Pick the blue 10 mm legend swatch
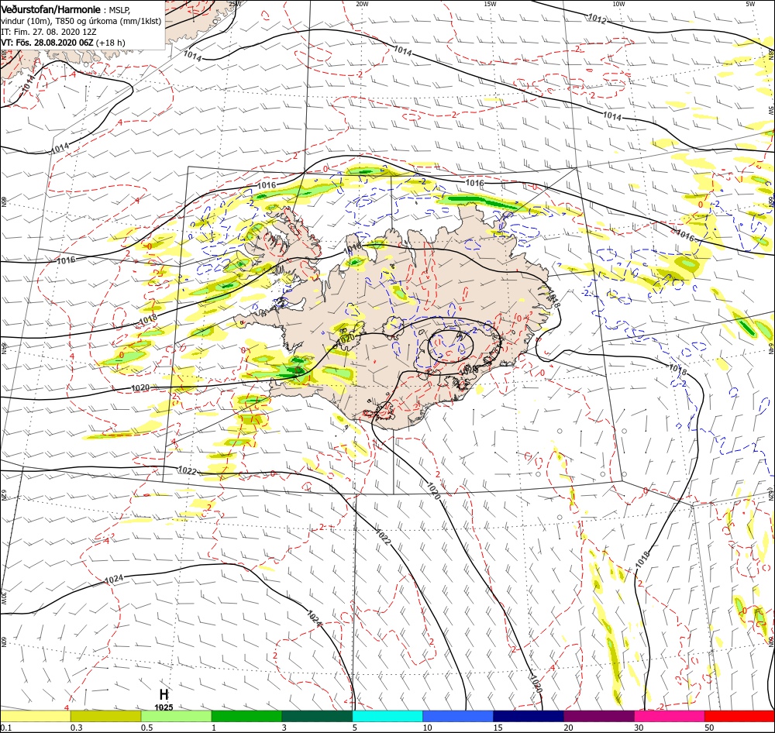The image size is (775, 733). [x=458, y=716]
